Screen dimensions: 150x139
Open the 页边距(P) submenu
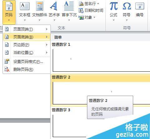(27, 45)
